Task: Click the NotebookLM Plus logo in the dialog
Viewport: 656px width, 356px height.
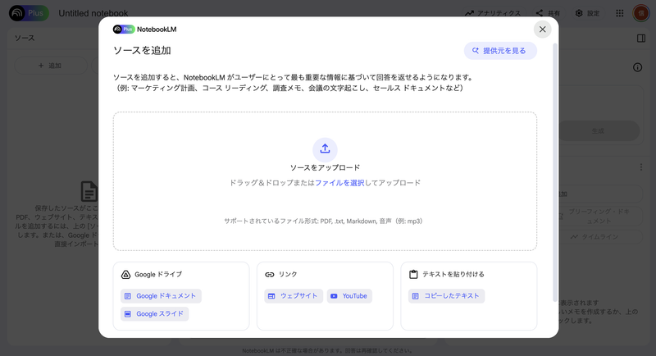Action: coord(145,30)
